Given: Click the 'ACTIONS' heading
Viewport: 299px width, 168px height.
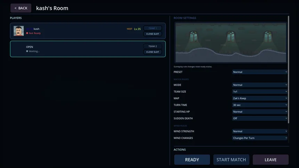Looking at the screenshot, I should tap(180, 150).
